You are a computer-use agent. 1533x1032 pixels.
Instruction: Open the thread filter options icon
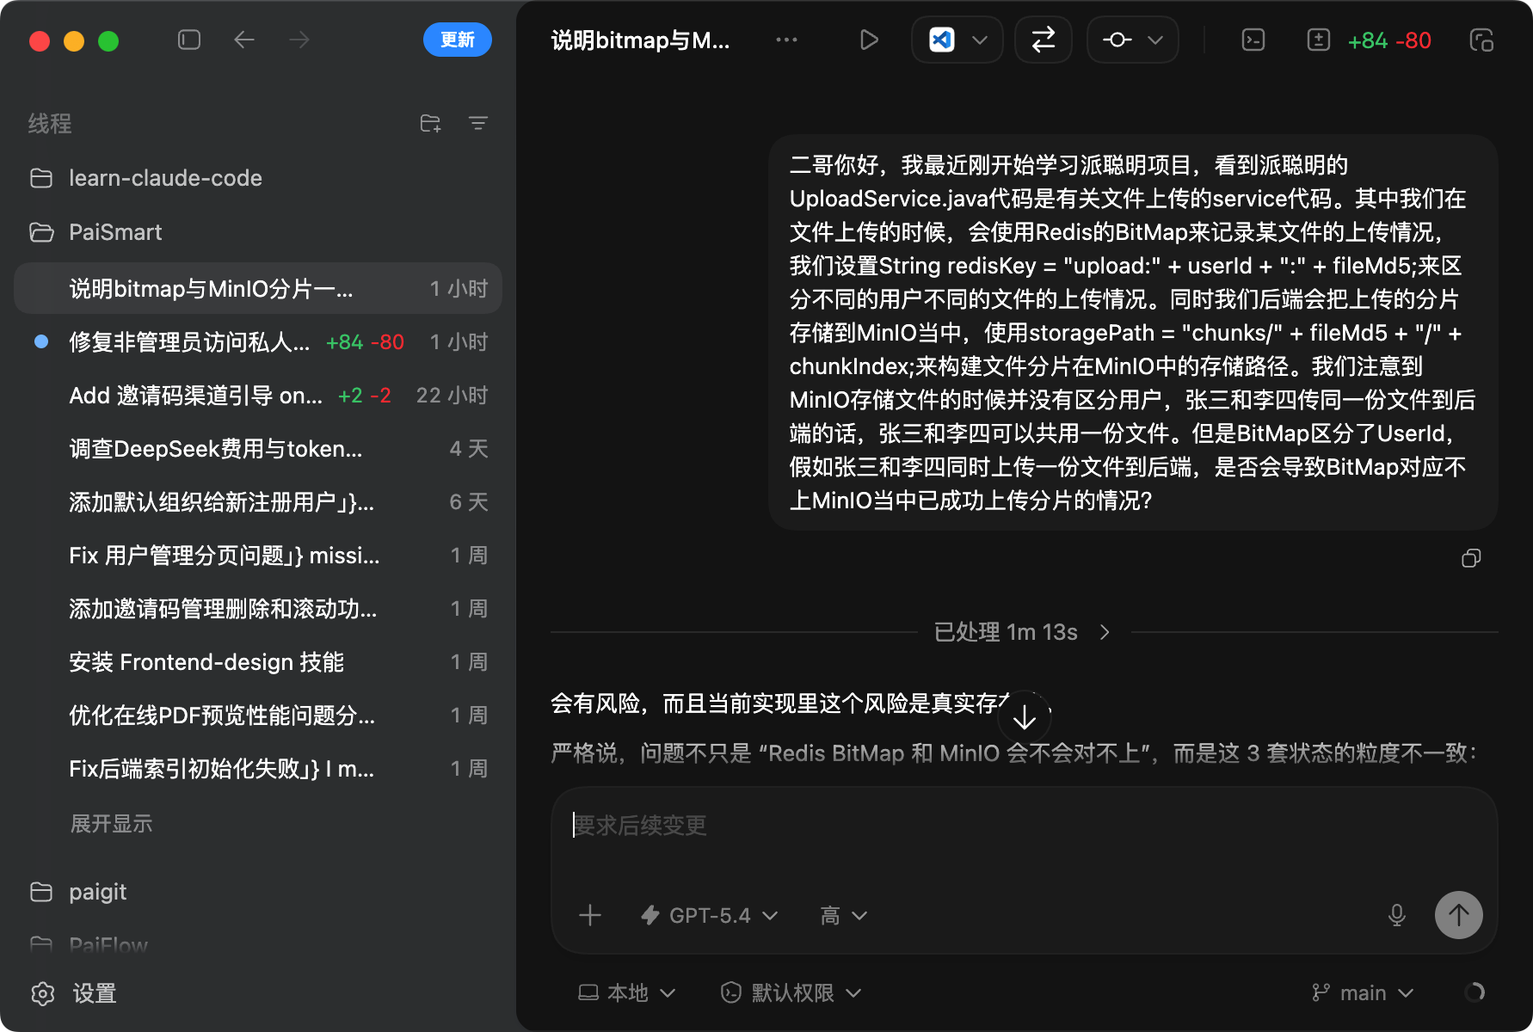[x=478, y=124]
